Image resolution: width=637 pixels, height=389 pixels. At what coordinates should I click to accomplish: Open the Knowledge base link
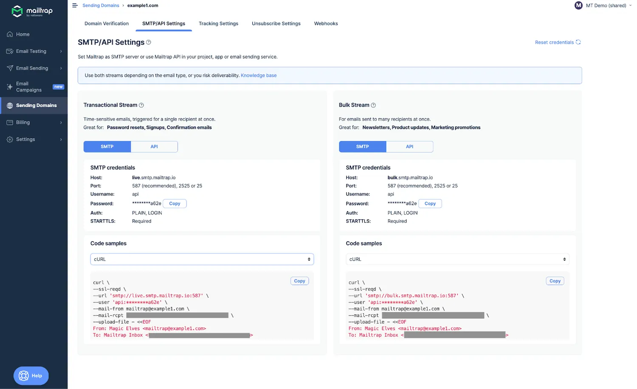point(259,76)
